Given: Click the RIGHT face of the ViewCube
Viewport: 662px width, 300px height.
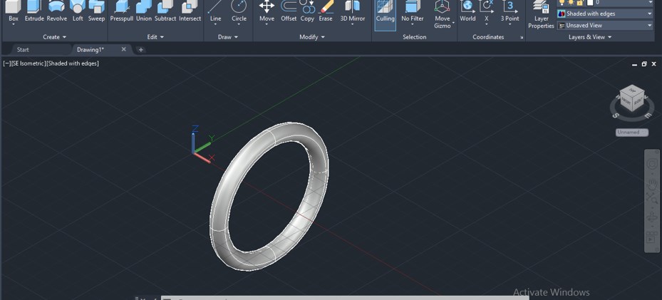Looking at the screenshot, I should point(638,100).
